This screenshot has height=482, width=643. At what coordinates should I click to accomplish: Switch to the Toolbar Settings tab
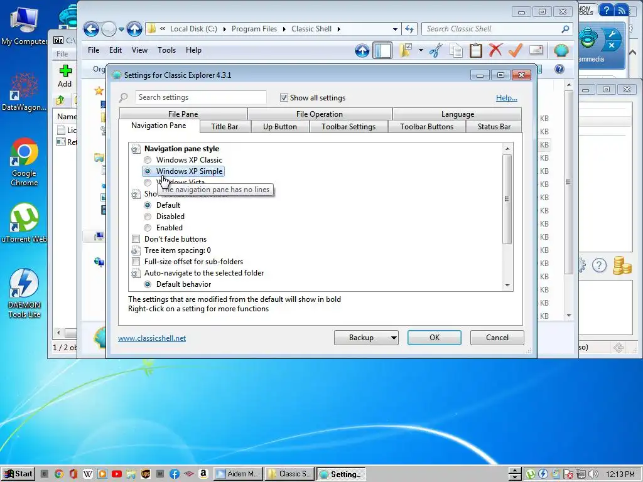pyautogui.click(x=349, y=127)
